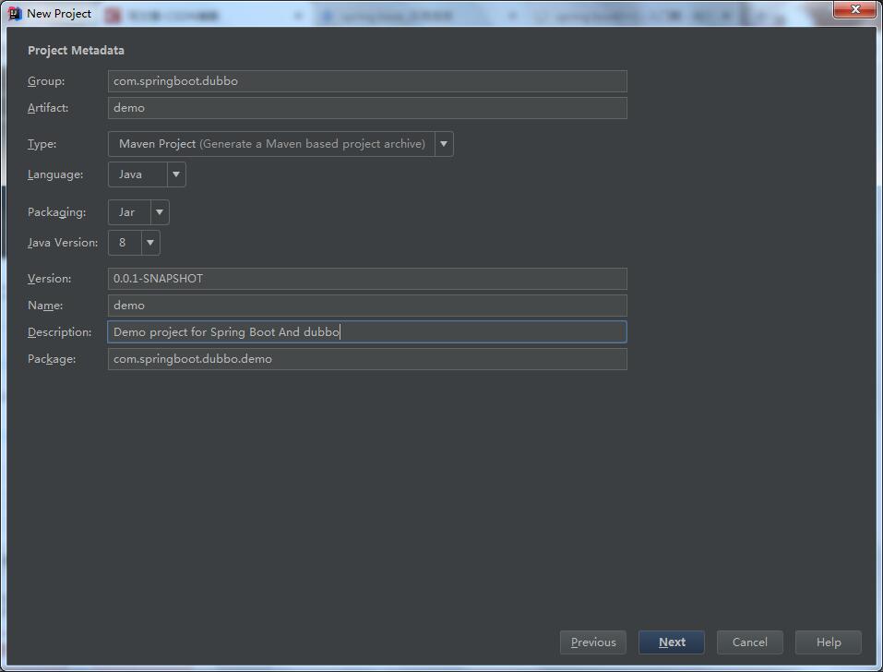Click the Type label
The image size is (883, 672).
pos(42,144)
